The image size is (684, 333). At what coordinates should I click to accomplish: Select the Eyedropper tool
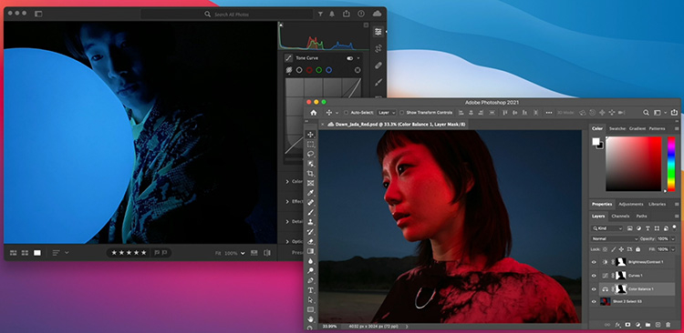310,192
